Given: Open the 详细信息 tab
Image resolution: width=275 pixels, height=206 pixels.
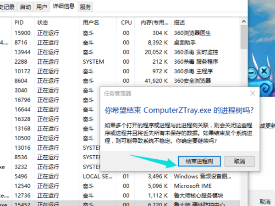Looking at the screenshot, I should point(64,6).
